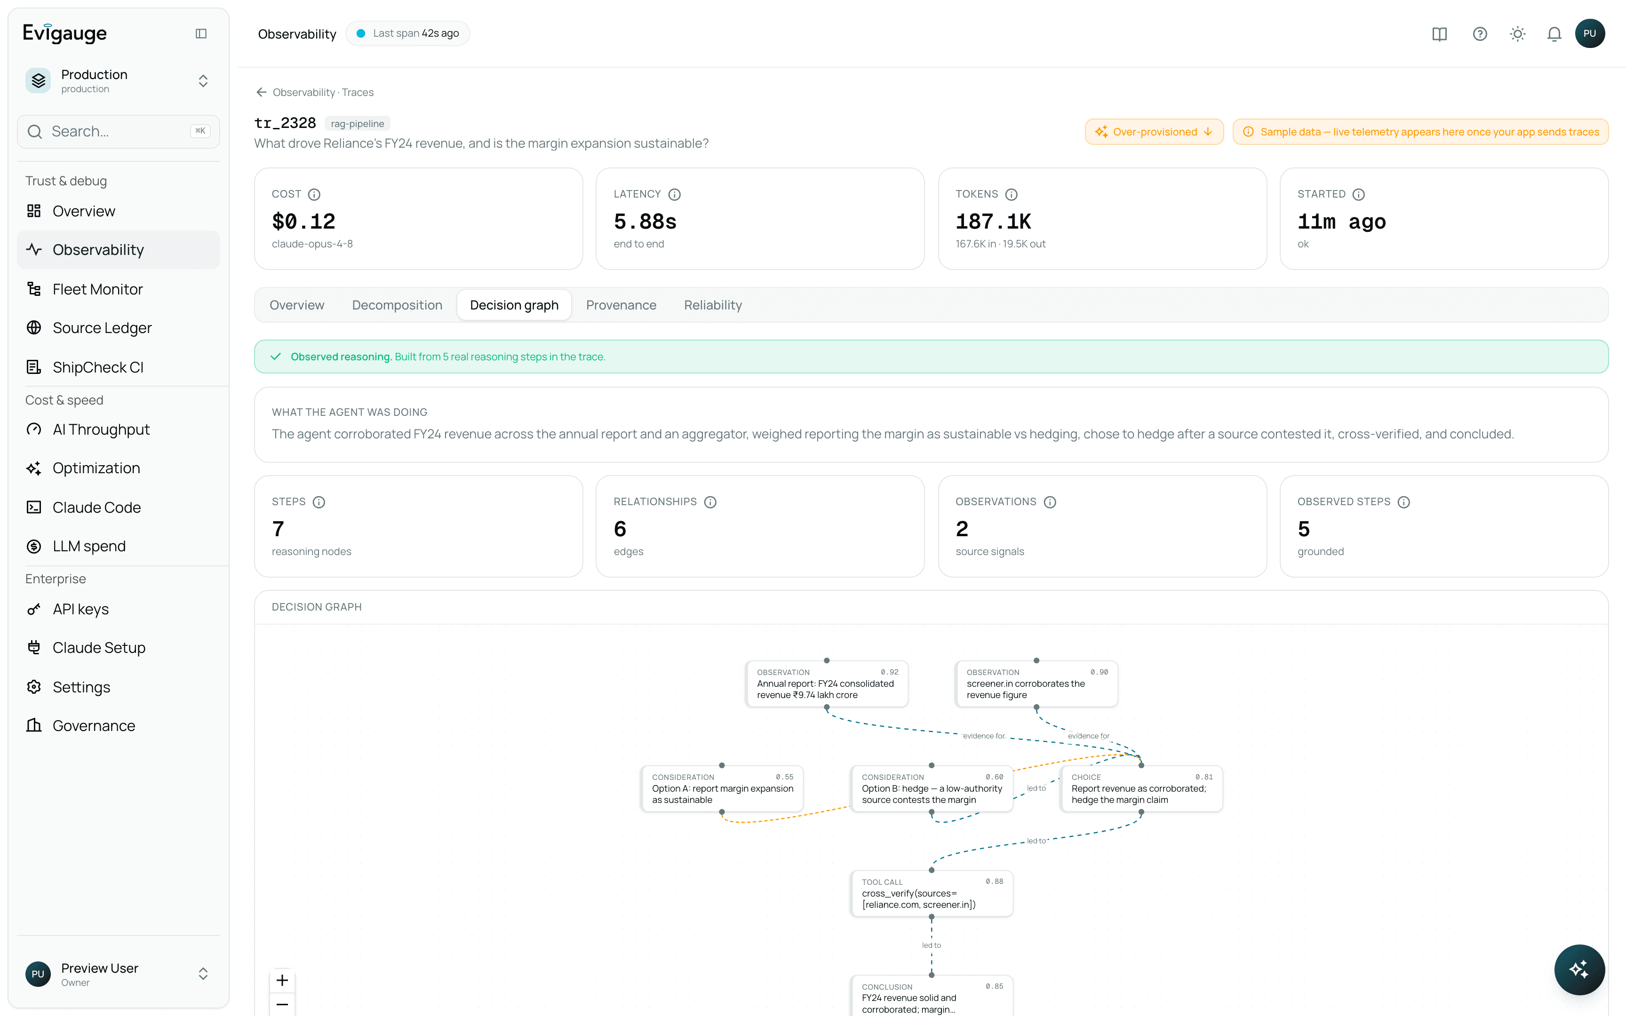Open Governance in the sidebar
1626x1016 pixels.
coord(118,726)
